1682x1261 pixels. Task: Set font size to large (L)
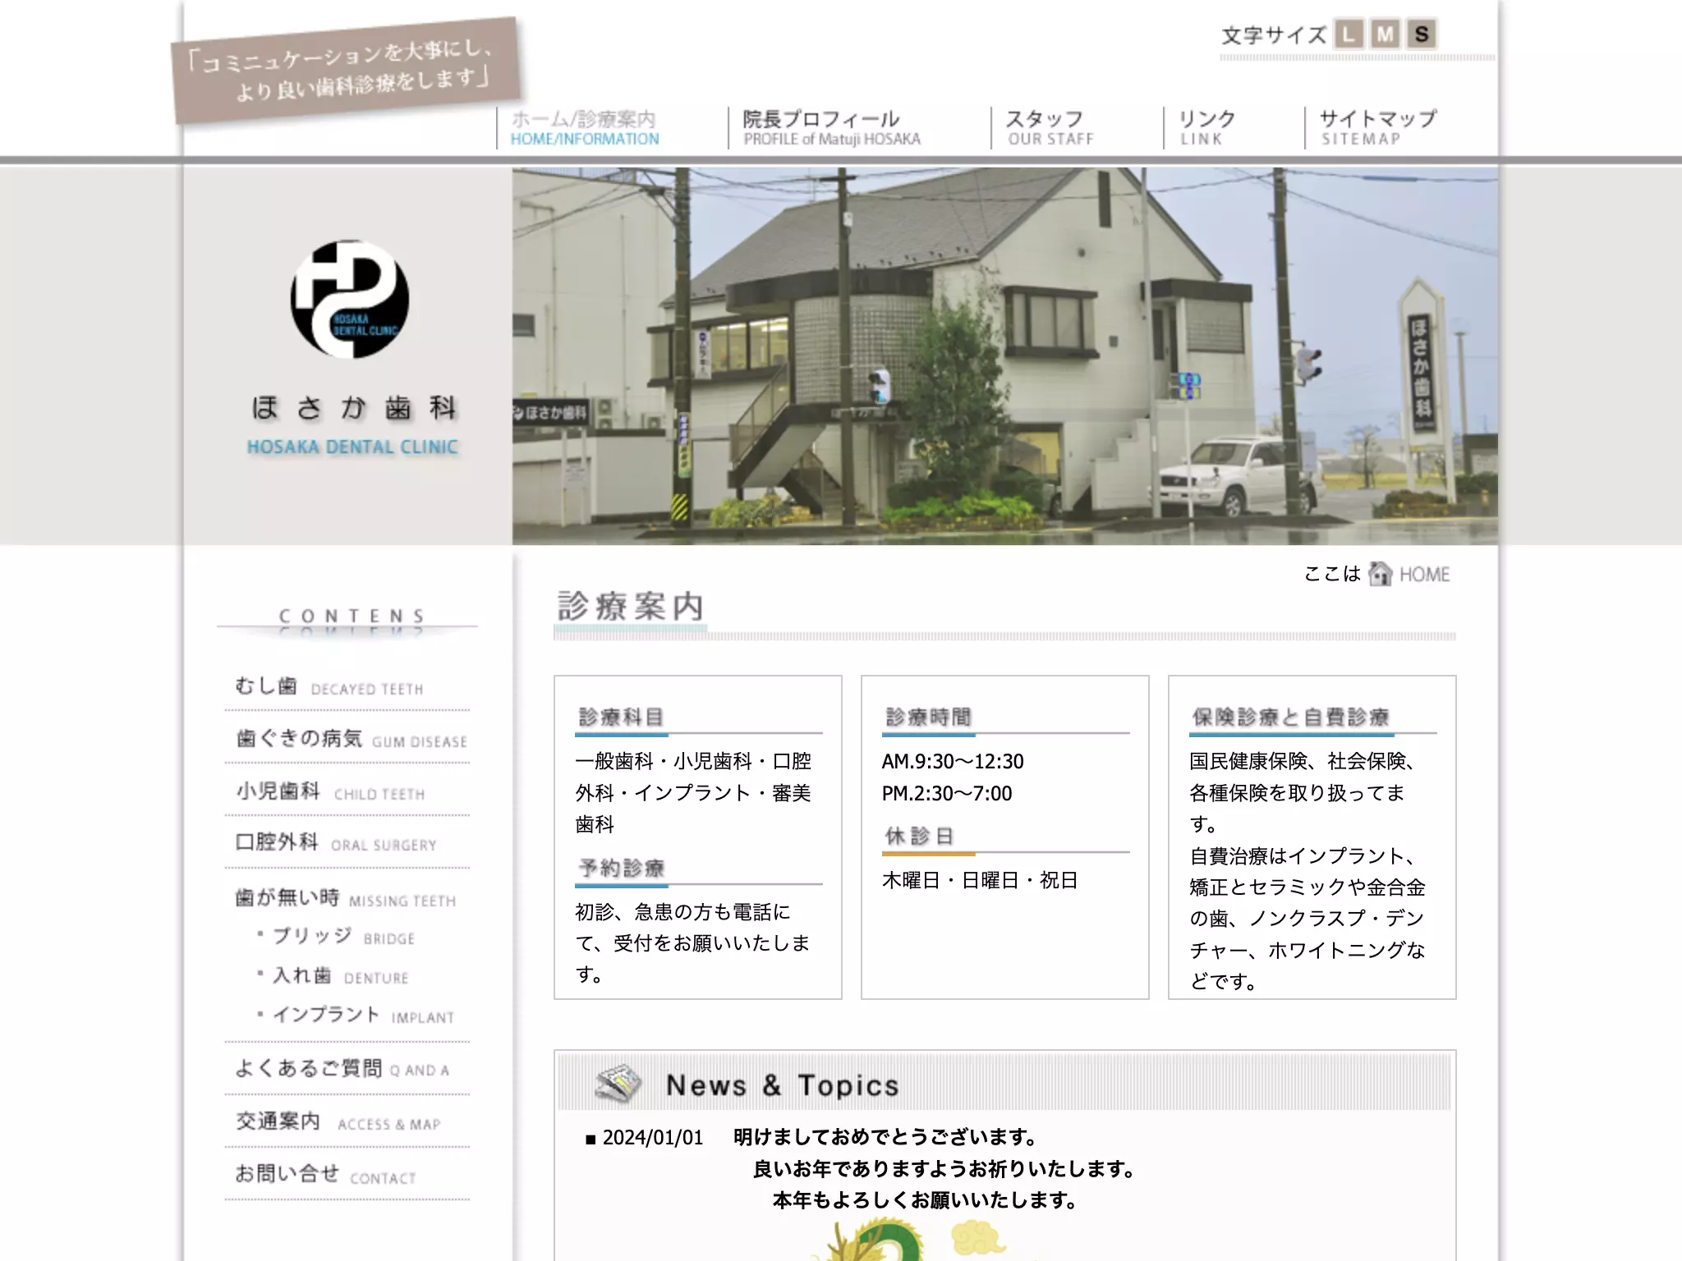[x=1349, y=34]
